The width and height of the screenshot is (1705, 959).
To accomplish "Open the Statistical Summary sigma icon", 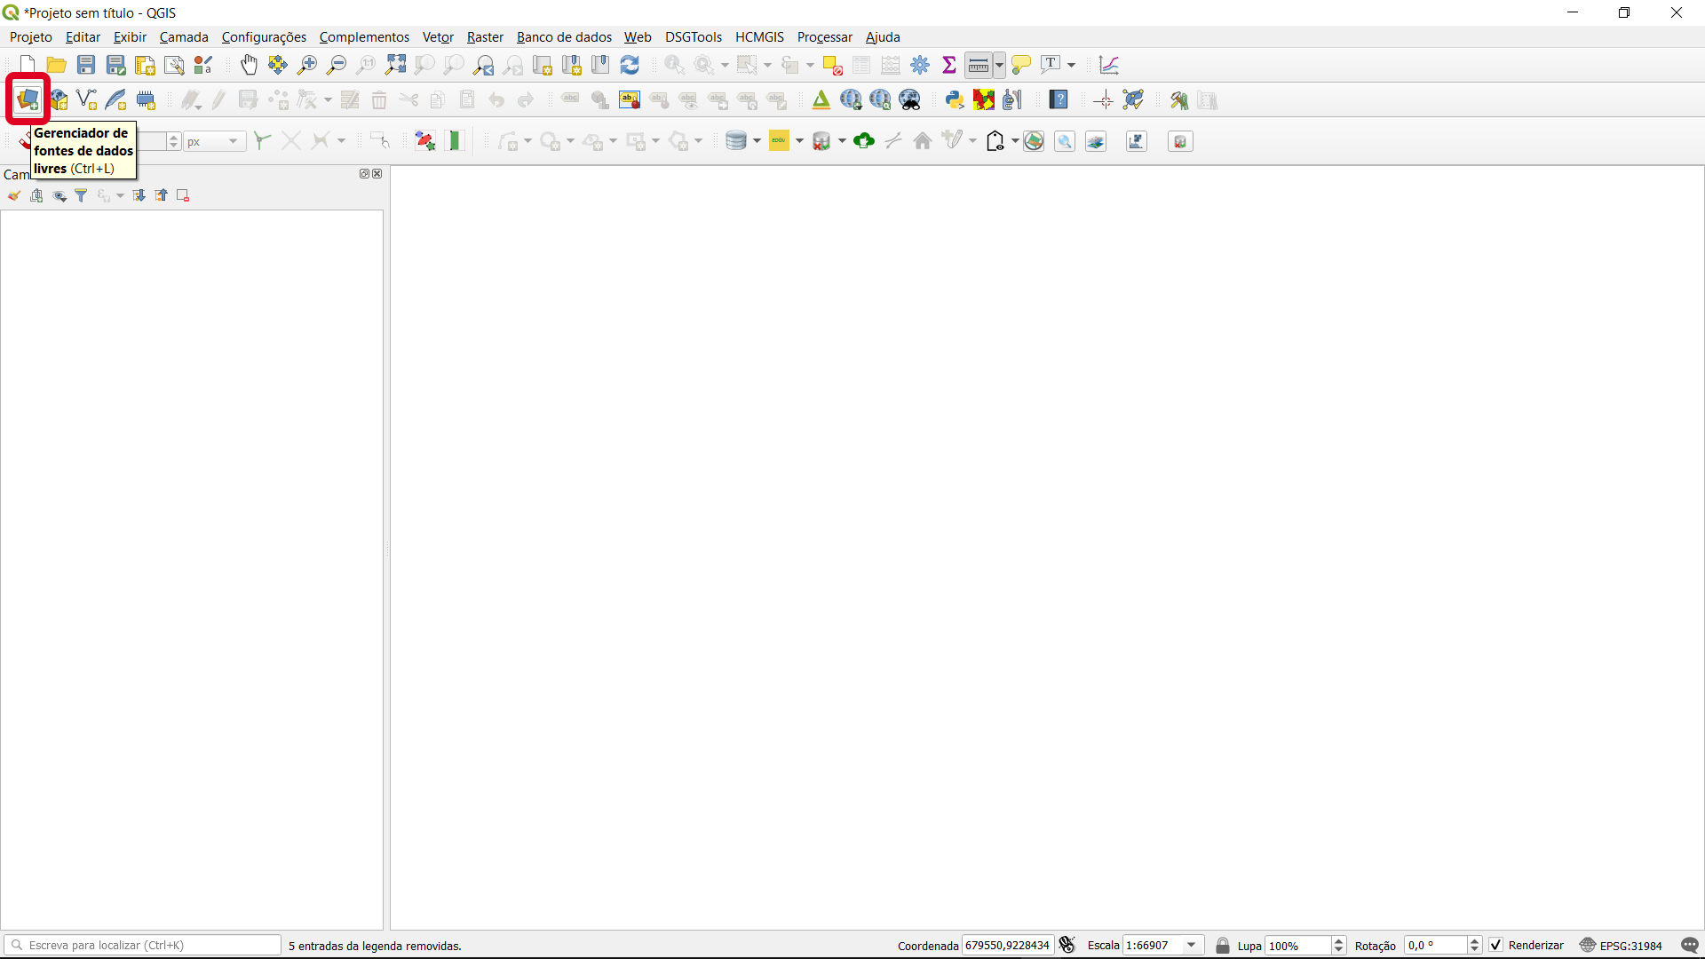I will pos(949,65).
